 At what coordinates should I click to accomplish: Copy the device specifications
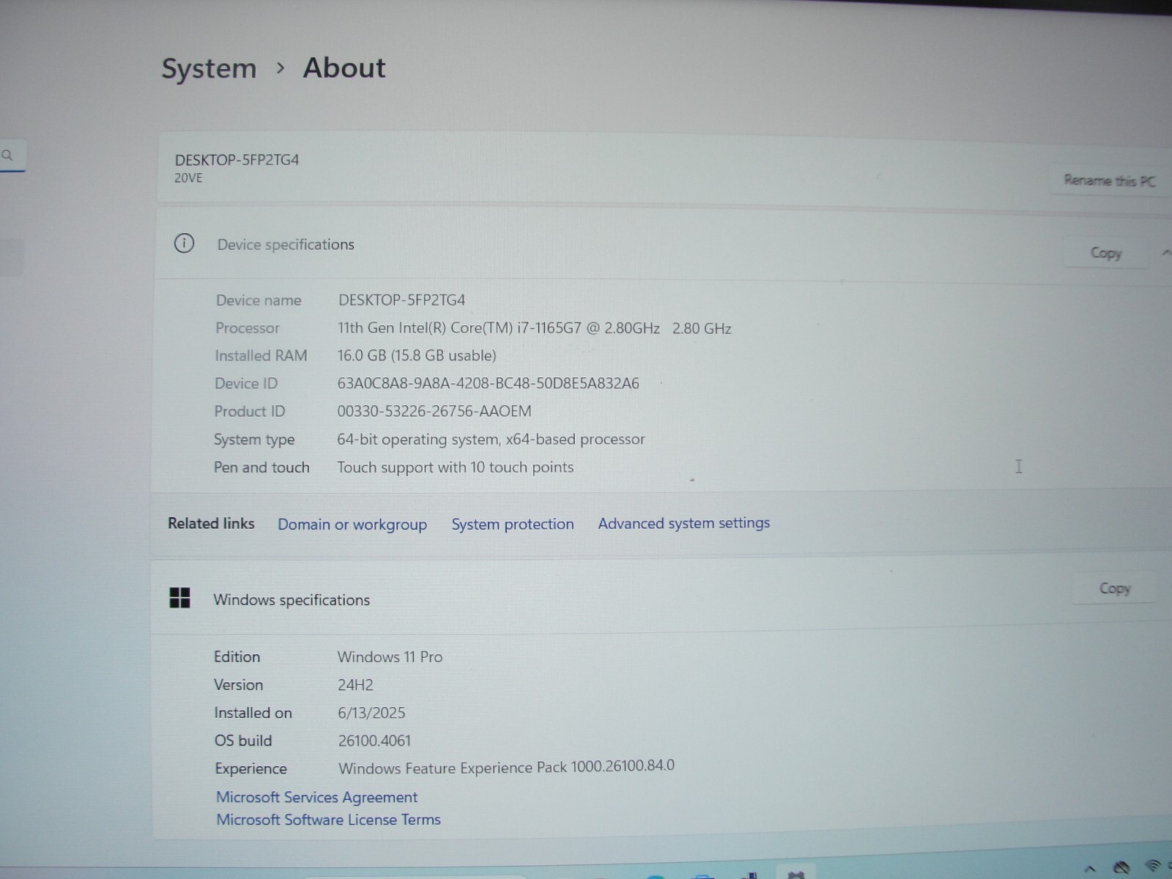pos(1105,253)
